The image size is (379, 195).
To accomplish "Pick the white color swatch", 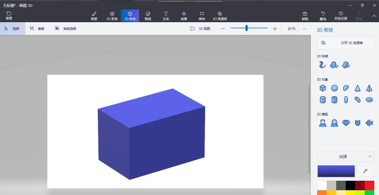I will pyautogui.click(x=322, y=185).
